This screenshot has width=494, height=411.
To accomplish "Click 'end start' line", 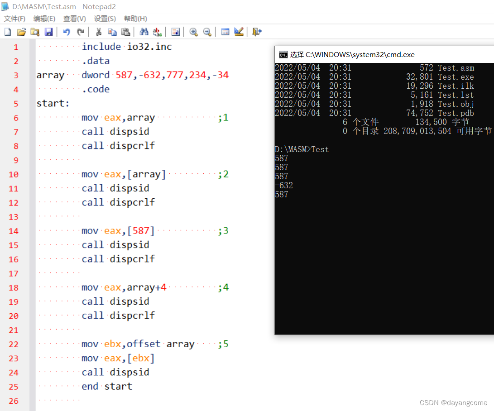I will [x=107, y=387].
